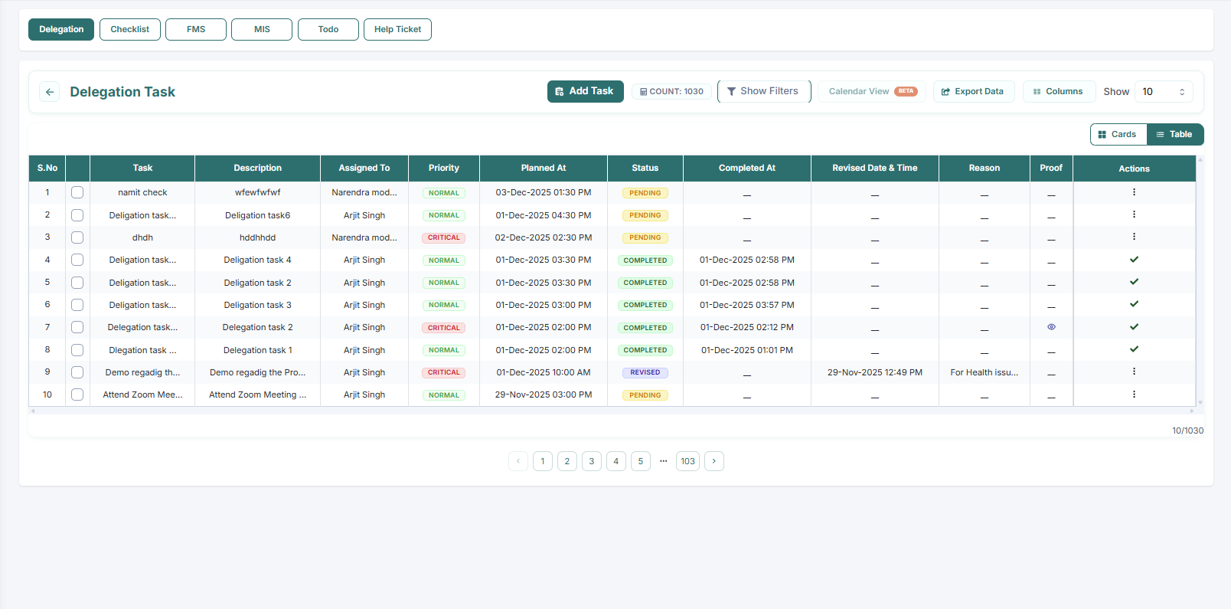Click the completed checkmark in row 4

coord(1134,260)
